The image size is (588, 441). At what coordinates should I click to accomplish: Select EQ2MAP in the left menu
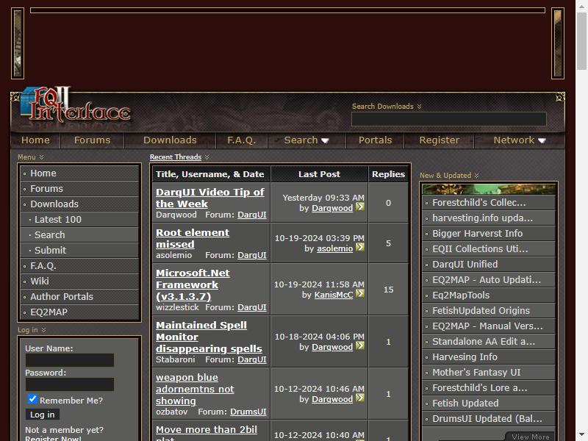pos(79,312)
